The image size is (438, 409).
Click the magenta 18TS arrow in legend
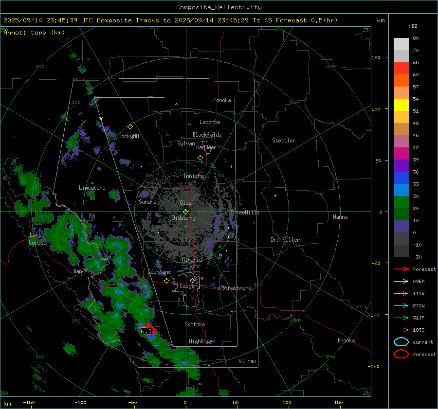coord(401,330)
